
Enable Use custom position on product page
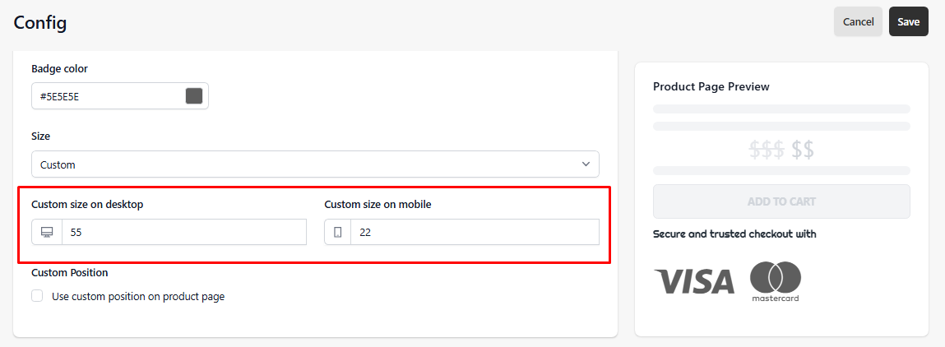[37, 296]
